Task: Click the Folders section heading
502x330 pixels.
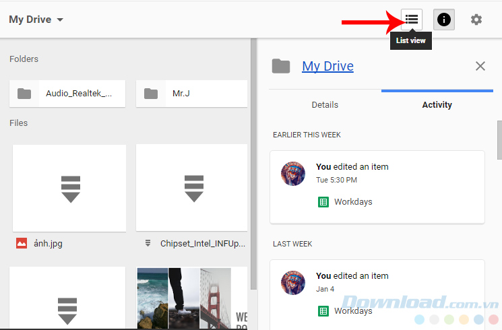Action: coord(24,59)
